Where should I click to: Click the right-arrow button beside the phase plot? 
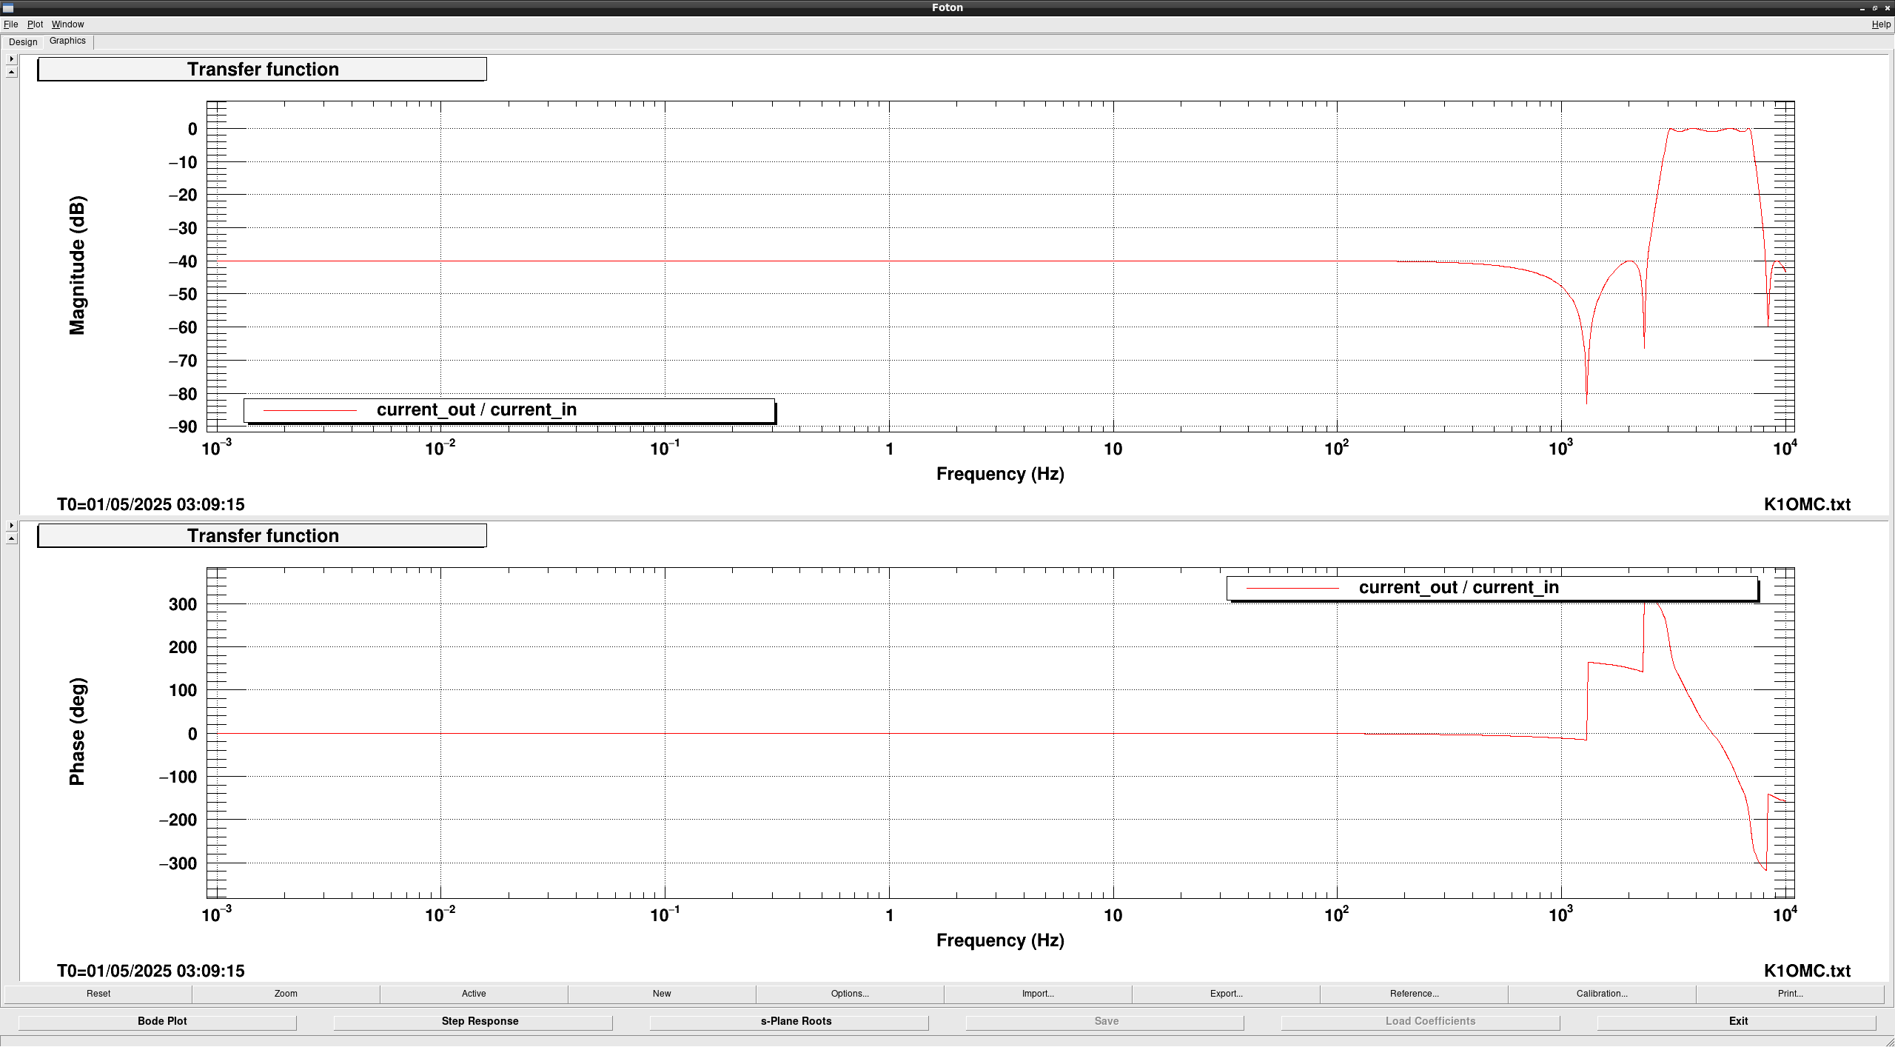[x=11, y=525]
